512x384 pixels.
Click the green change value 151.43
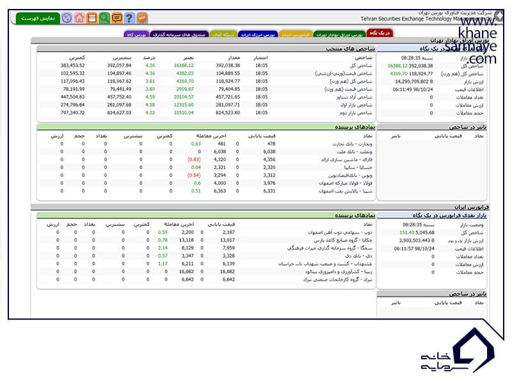pos(406,233)
